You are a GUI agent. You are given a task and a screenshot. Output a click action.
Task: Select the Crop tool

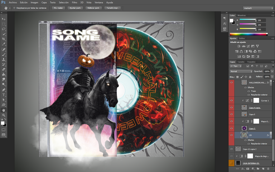(x=4, y=39)
